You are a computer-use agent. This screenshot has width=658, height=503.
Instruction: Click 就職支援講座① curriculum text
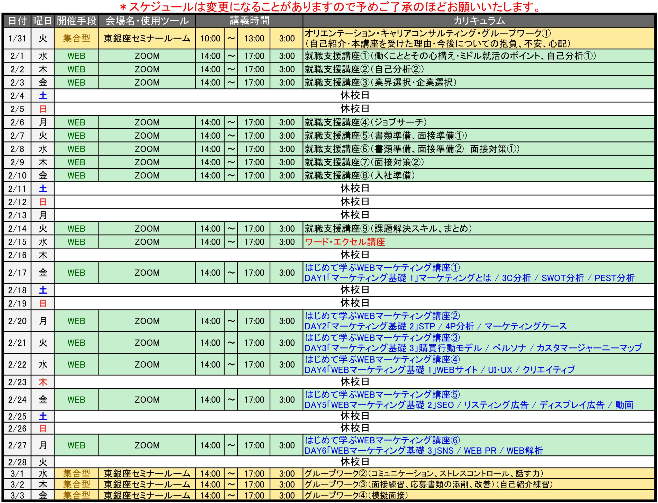point(450,56)
